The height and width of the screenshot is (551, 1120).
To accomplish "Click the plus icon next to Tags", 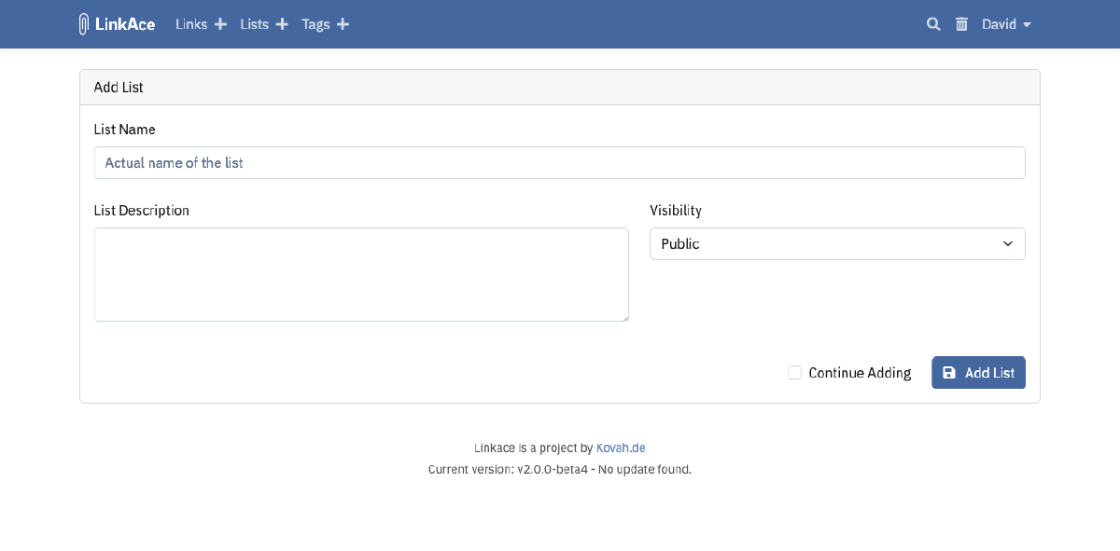I will click(x=343, y=23).
